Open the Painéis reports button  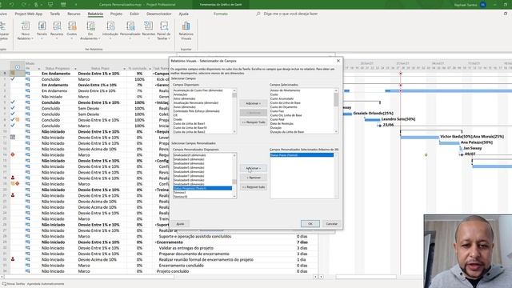pos(42,30)
